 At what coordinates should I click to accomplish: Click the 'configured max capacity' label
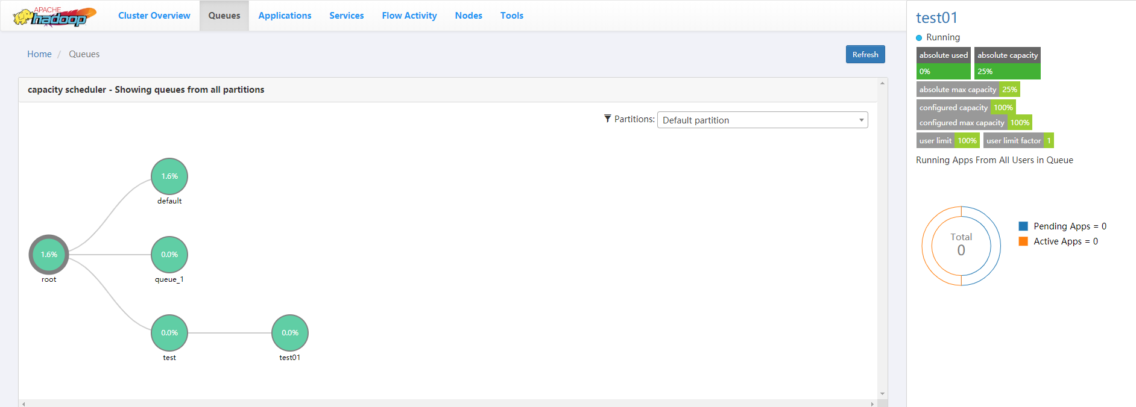[x=962, y=122]
